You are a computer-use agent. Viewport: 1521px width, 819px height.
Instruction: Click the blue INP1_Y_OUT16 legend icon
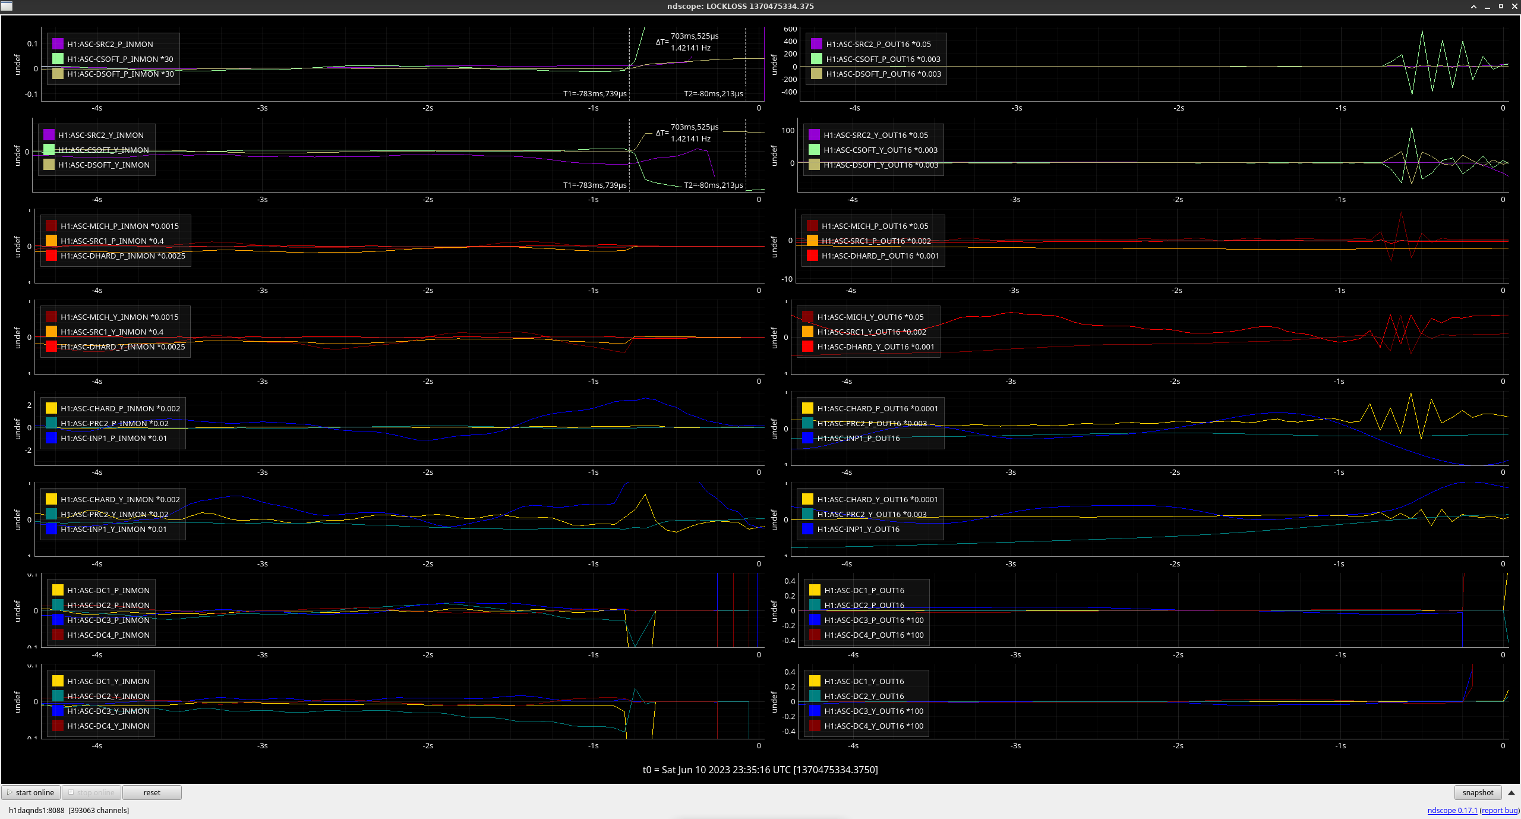tap(807, 529)
